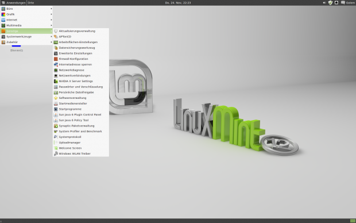Open Aktualisierungsverwaltung via its shield icon
Image resolution: width=356 pixels, height=223 pixels.
tap(56, 31)
